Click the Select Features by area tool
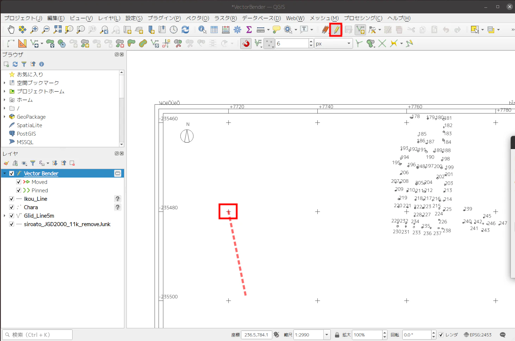This screenshot has width=515, height=341. pyautogui.click(x=474, y=30)
